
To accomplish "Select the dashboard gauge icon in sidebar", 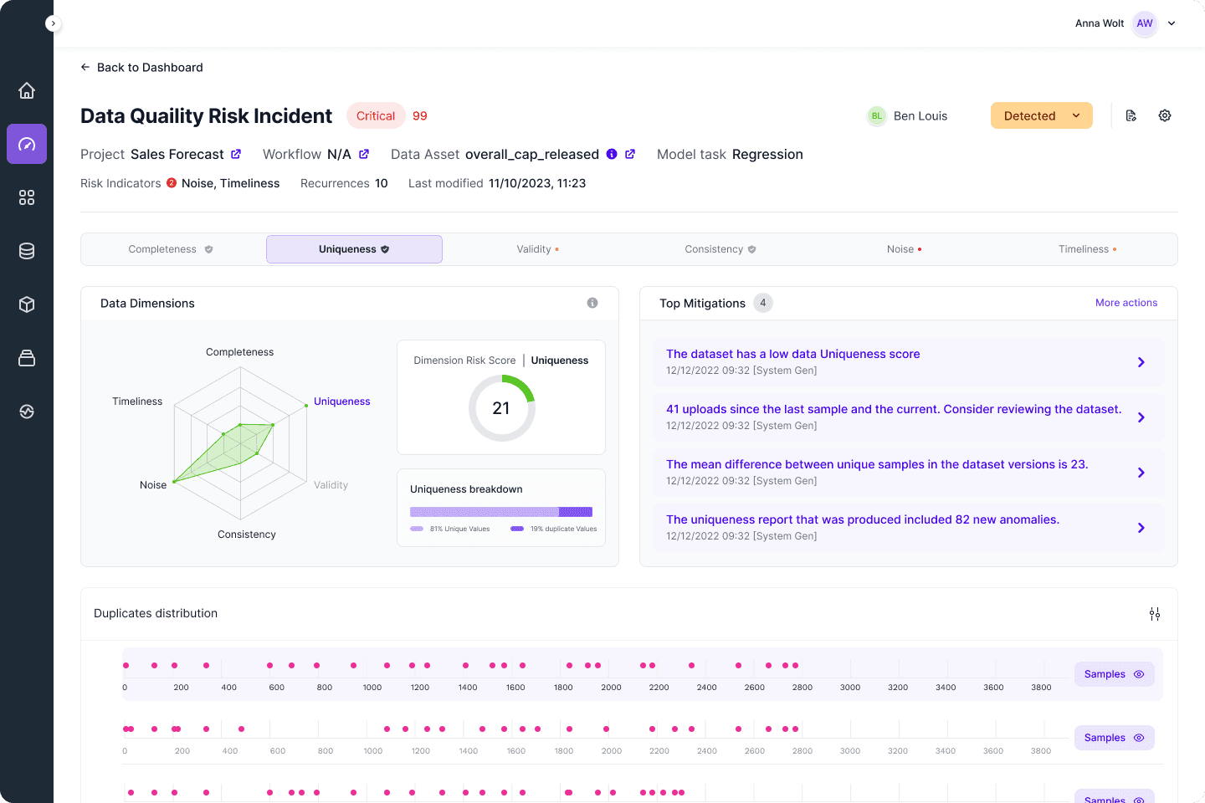I will pos(27,144).
